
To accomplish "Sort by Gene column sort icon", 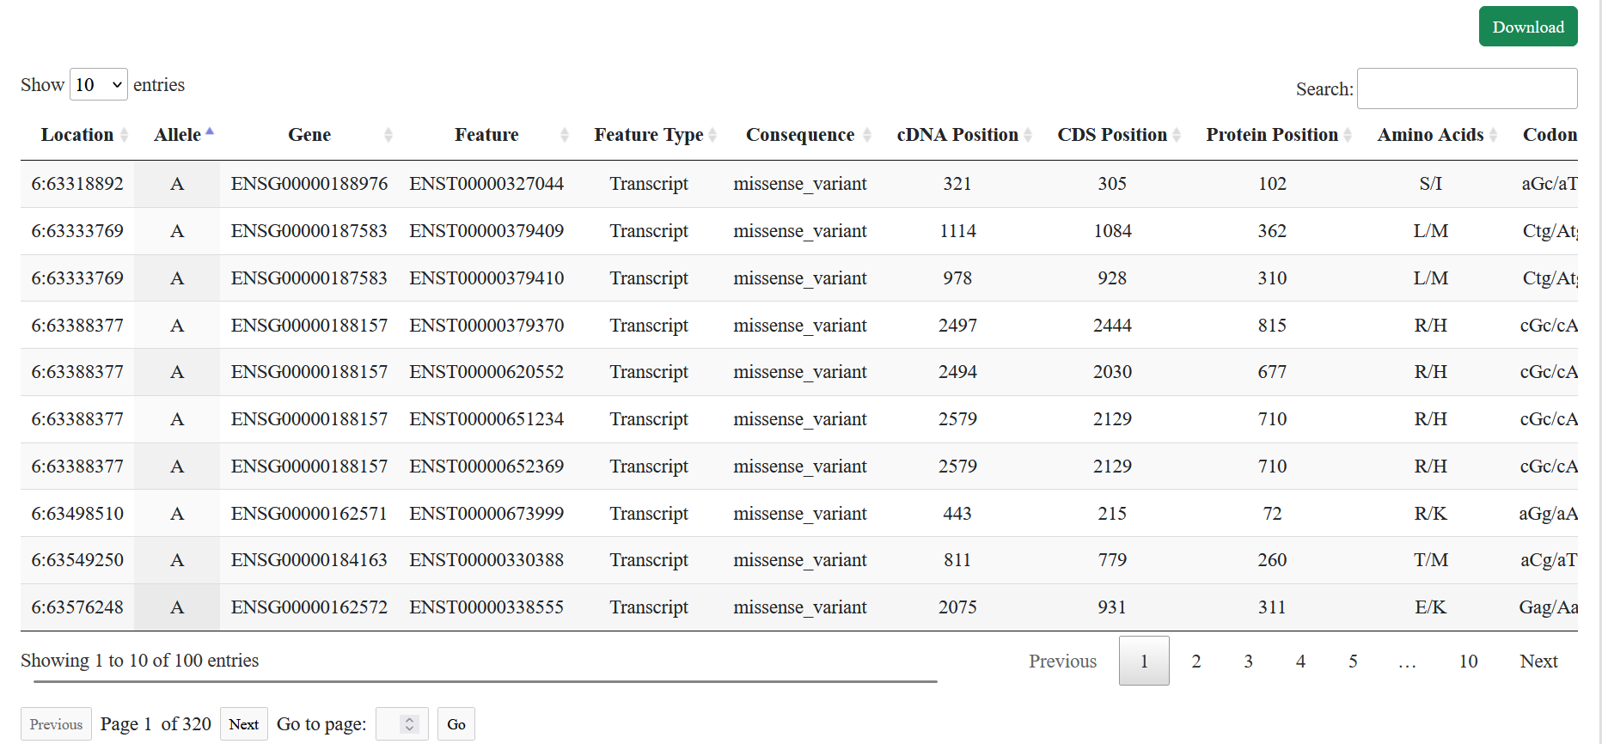I will (x=388, y=135).
